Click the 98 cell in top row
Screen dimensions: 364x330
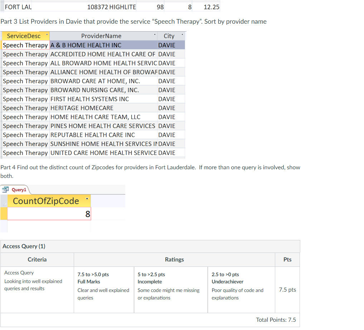(x=150, y=7)
